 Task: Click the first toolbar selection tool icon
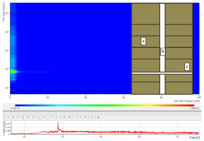click(x=5, y=117)
